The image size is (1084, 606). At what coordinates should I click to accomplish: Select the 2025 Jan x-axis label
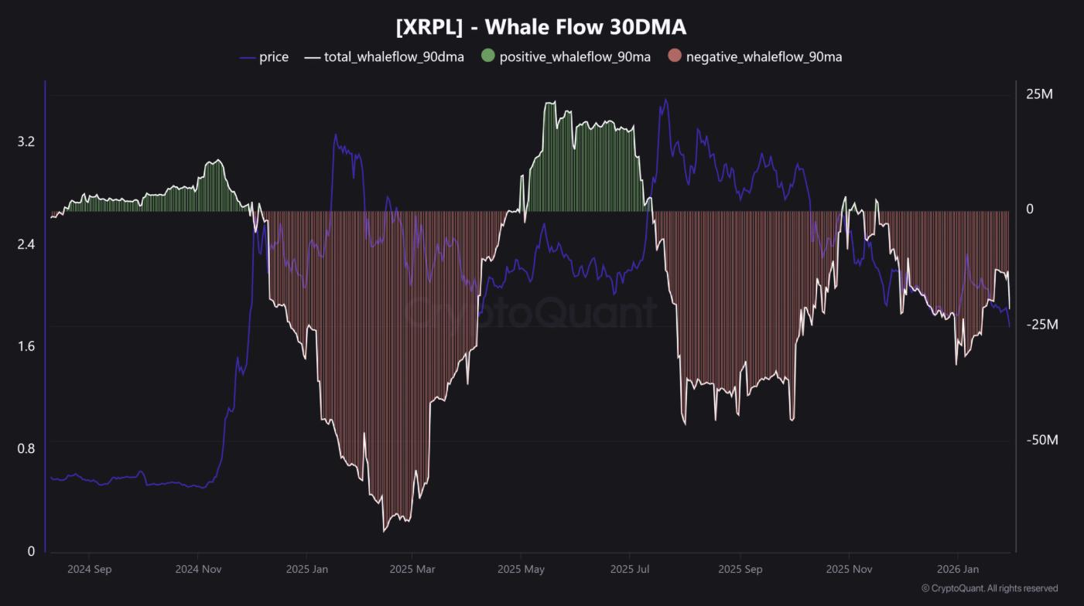(307, 570)
